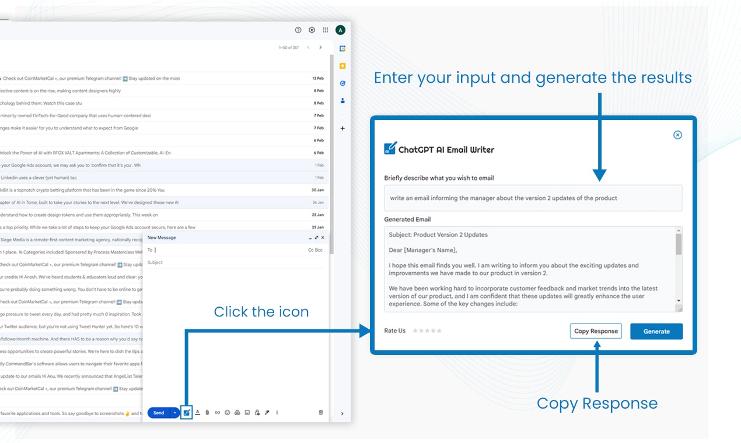Click the Subject field in New Message
Screen dimensions: 741x443
pyautogui.click(x=236, y=262)
